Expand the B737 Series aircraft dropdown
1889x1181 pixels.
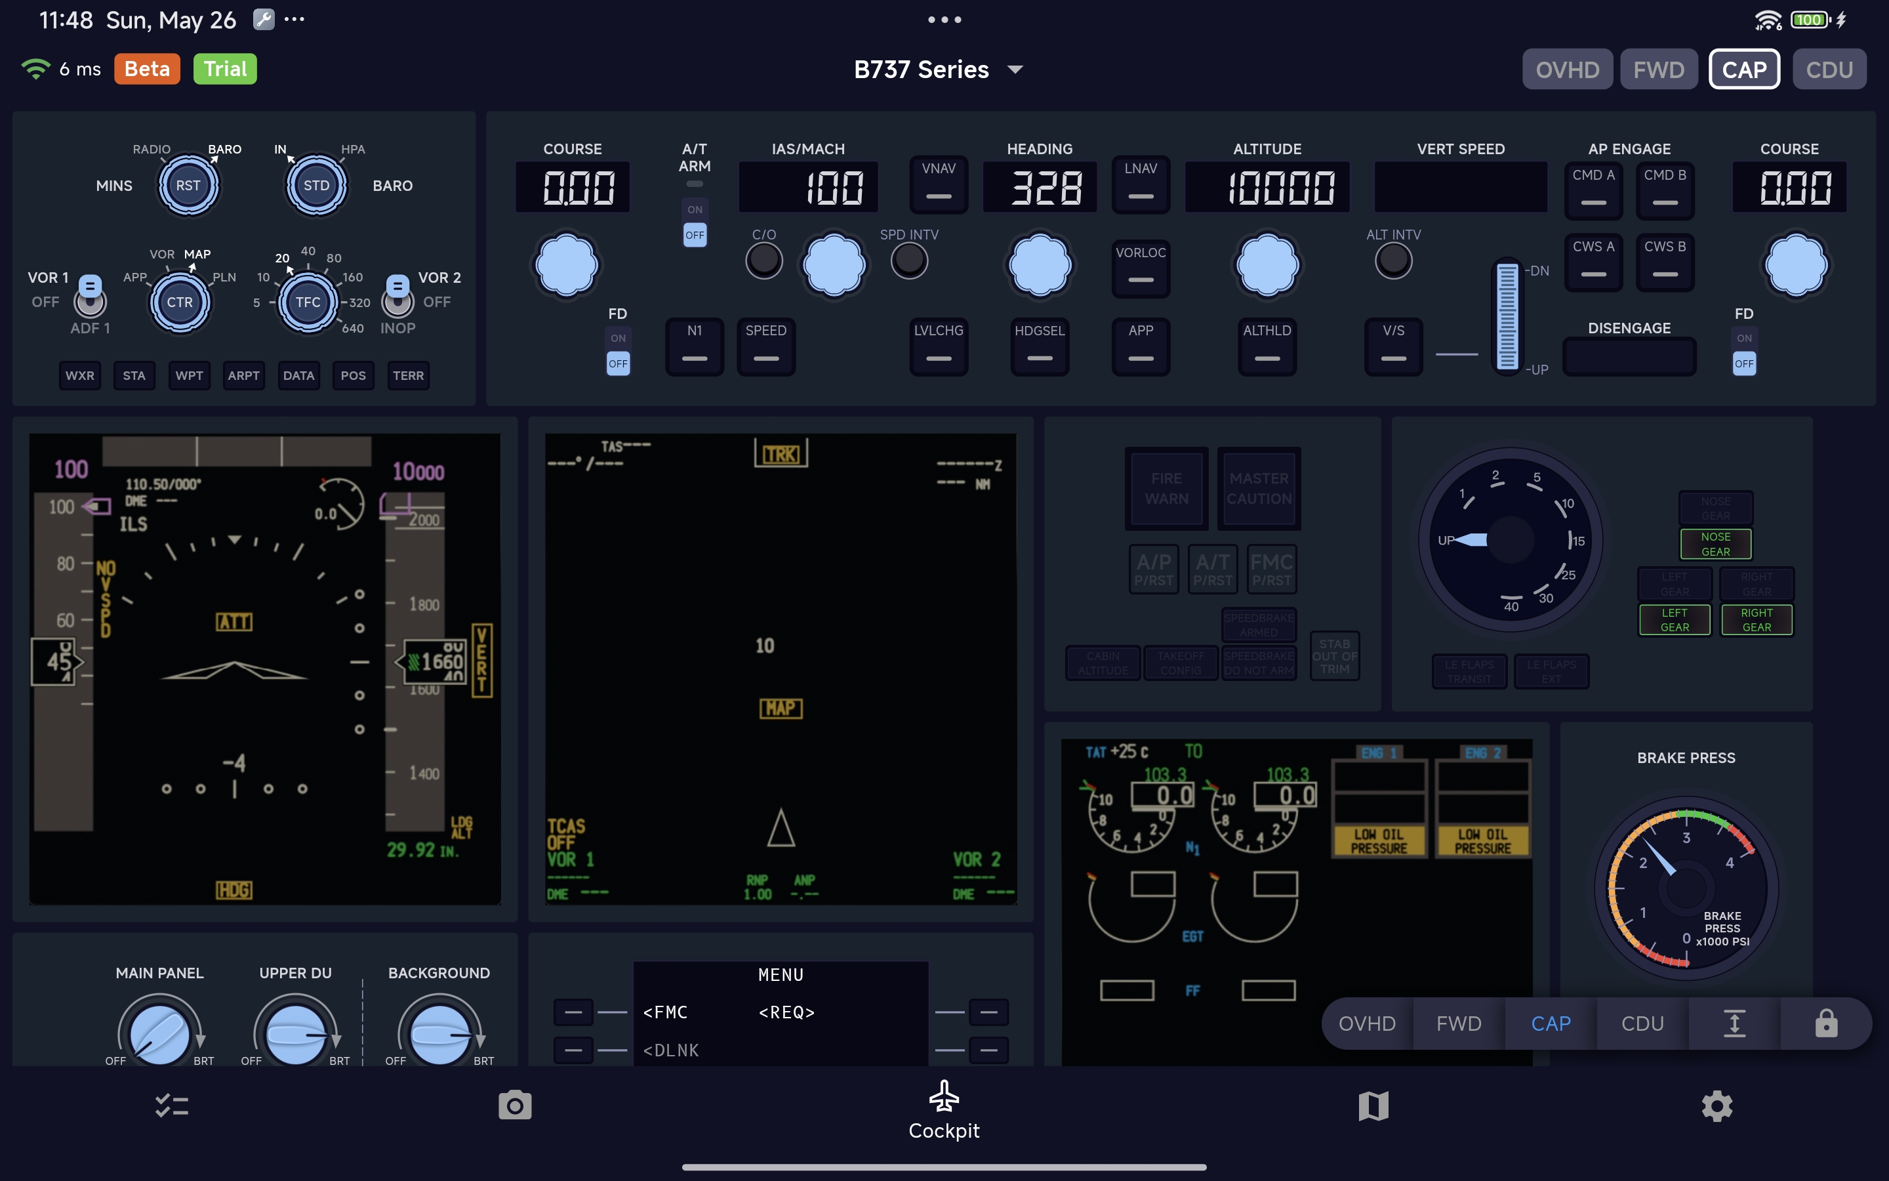point(938,69)
